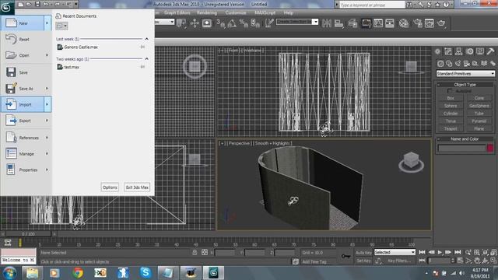
Task: Go to the start frame
Action: [422, 252]
